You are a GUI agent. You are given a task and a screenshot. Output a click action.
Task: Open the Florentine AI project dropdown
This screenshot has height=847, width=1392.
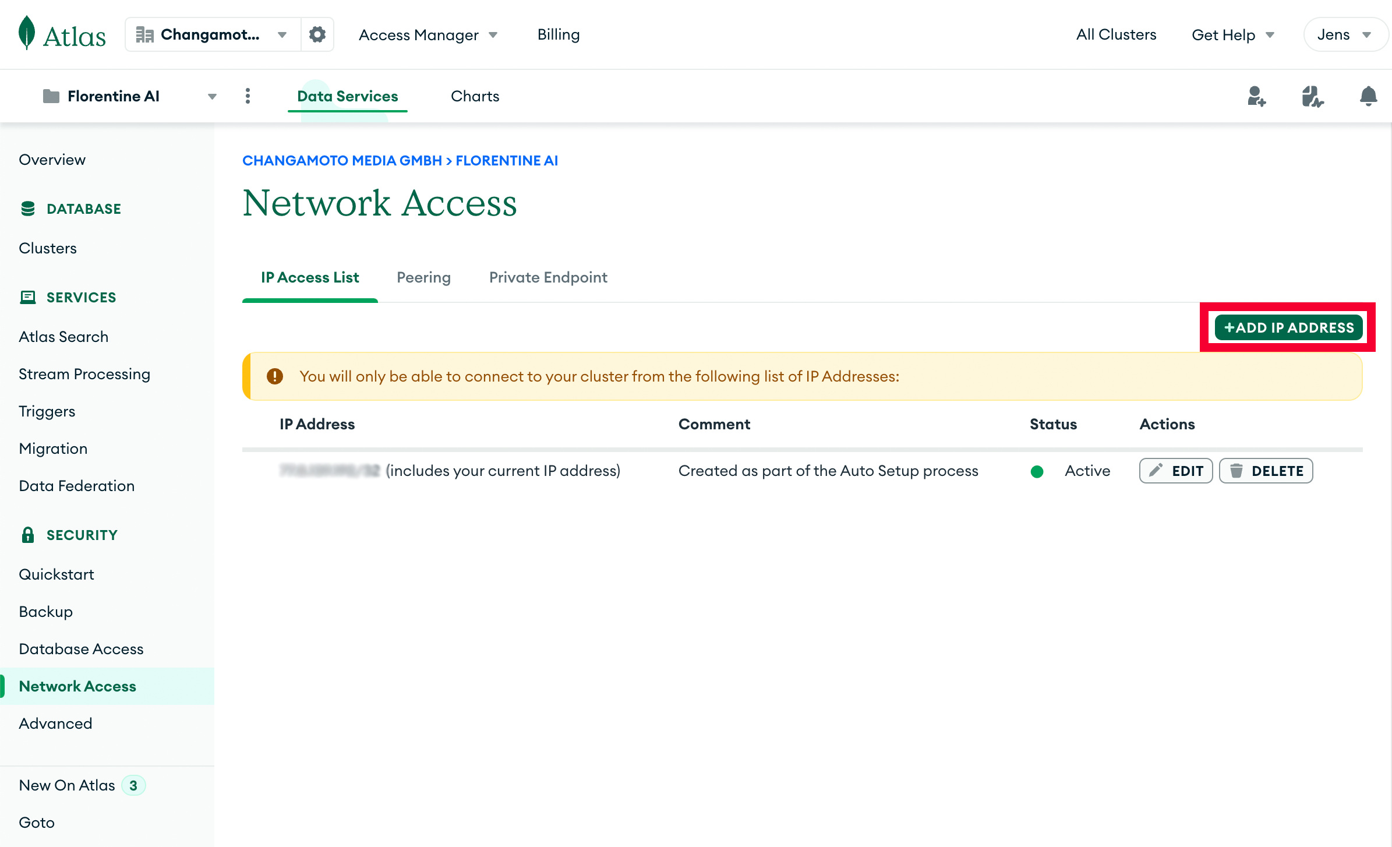pos(129,96)
